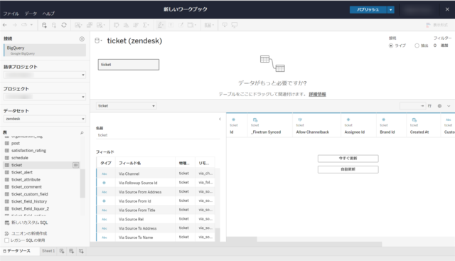Screen dimensions: 455x261
Task: Open the dropdown arrow next to data source title
Action: click(x=101, y=41)
